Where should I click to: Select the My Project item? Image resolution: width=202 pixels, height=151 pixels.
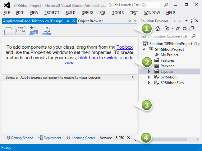pyautogui.click(x=167, y=55)
